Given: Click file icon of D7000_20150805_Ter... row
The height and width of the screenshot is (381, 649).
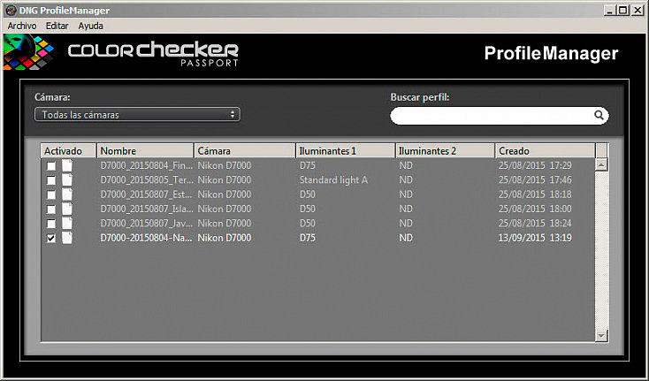Looking at the screenshot, I should (67, 180).
